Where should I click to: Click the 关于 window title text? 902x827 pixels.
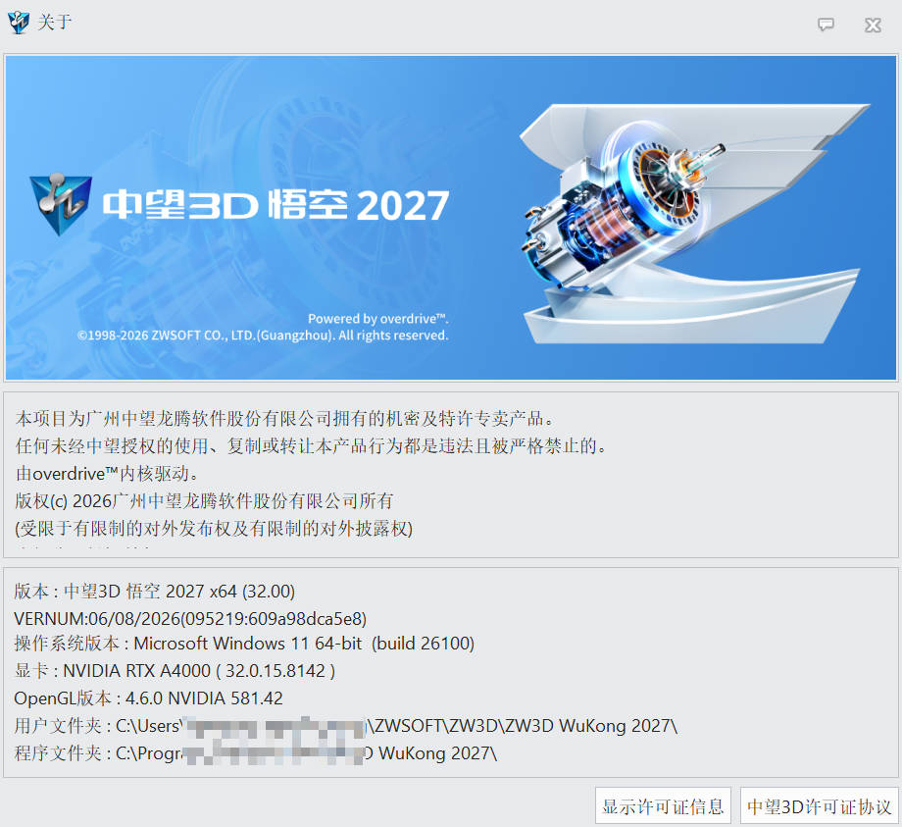pyautogui.click(x=55, y=23)
